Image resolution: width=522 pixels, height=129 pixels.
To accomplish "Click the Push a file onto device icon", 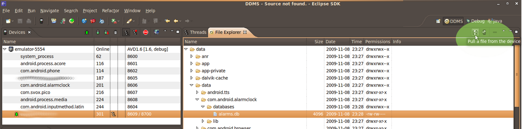I will coord(484,32).
